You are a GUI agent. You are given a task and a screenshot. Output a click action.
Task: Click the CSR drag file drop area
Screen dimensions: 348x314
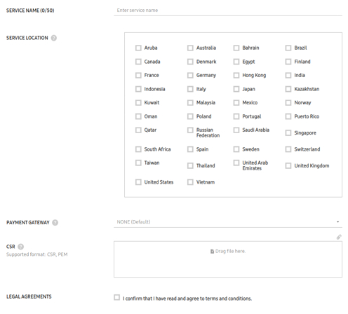coord(228,259)
